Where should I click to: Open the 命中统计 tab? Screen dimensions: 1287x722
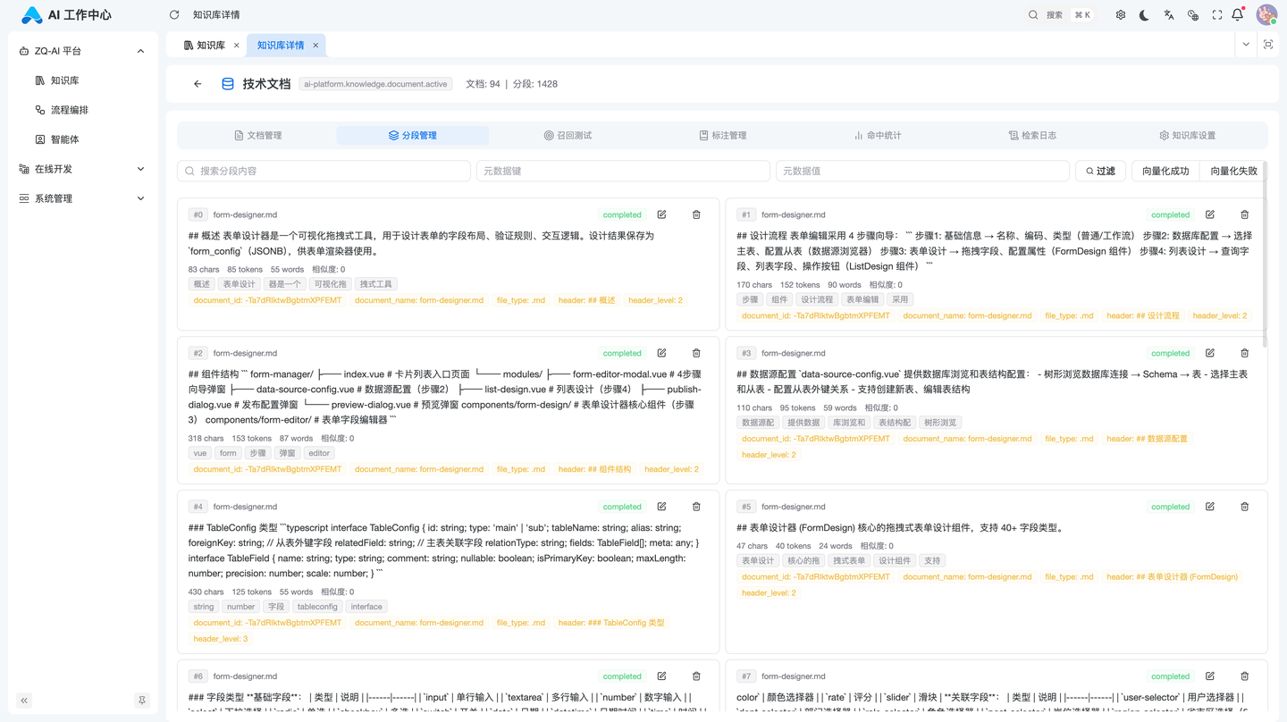[878, 136]
